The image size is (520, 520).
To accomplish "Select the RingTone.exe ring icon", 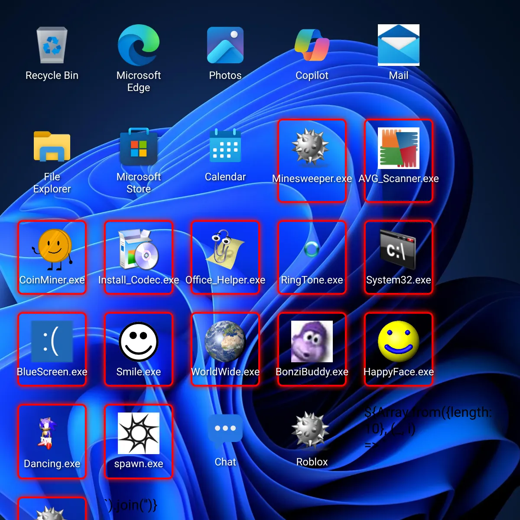I will (x=312, y=249).
